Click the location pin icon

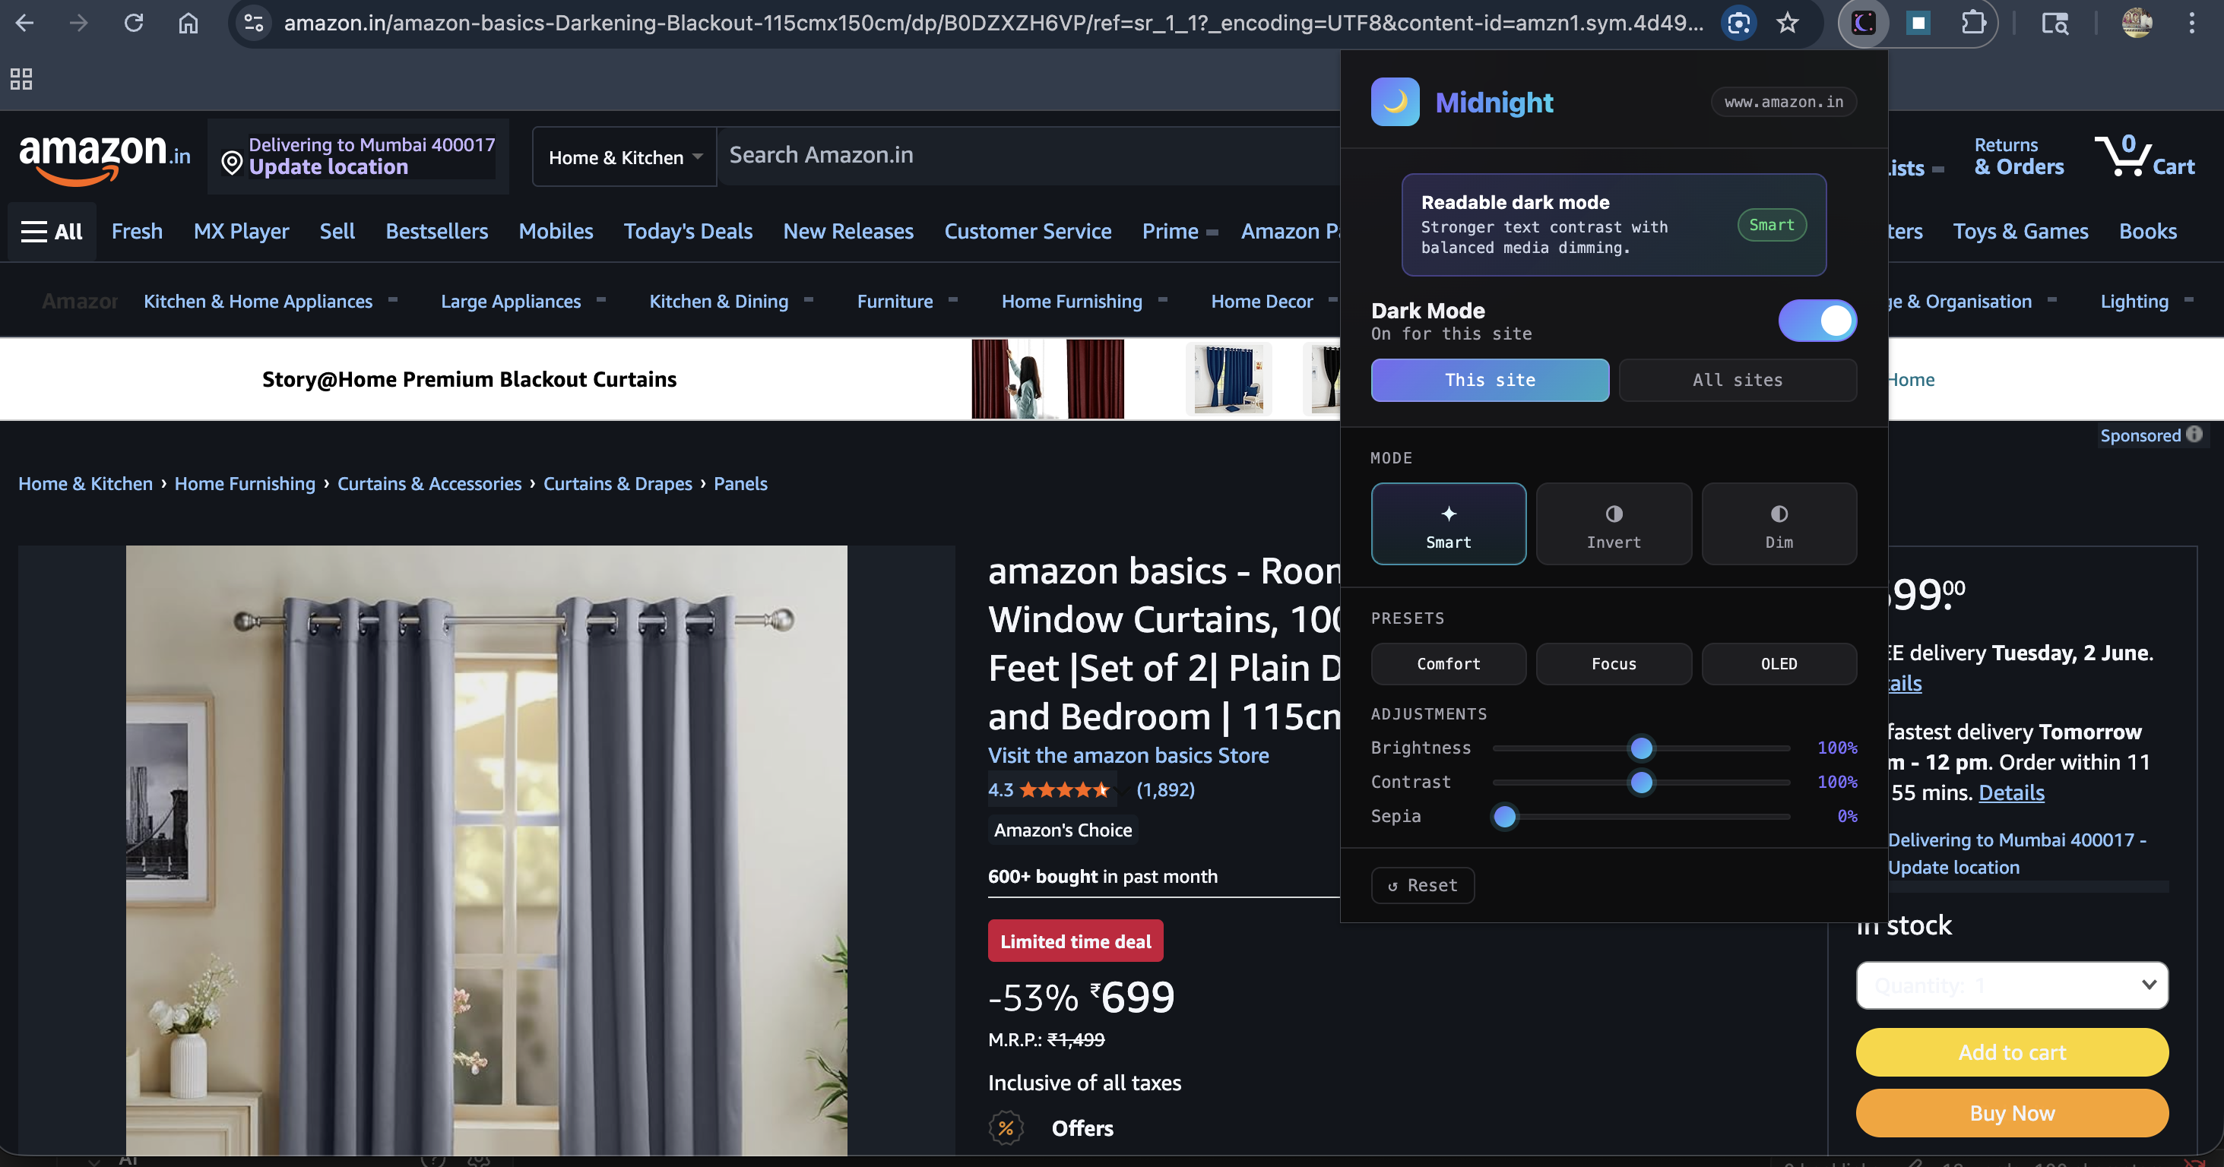point(231,161)
